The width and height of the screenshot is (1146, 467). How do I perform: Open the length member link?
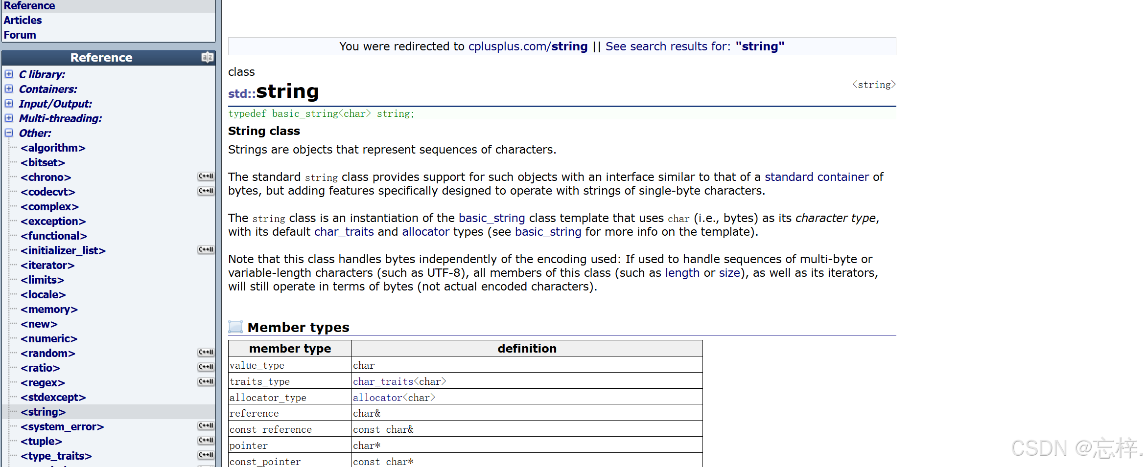coord(682,273)
